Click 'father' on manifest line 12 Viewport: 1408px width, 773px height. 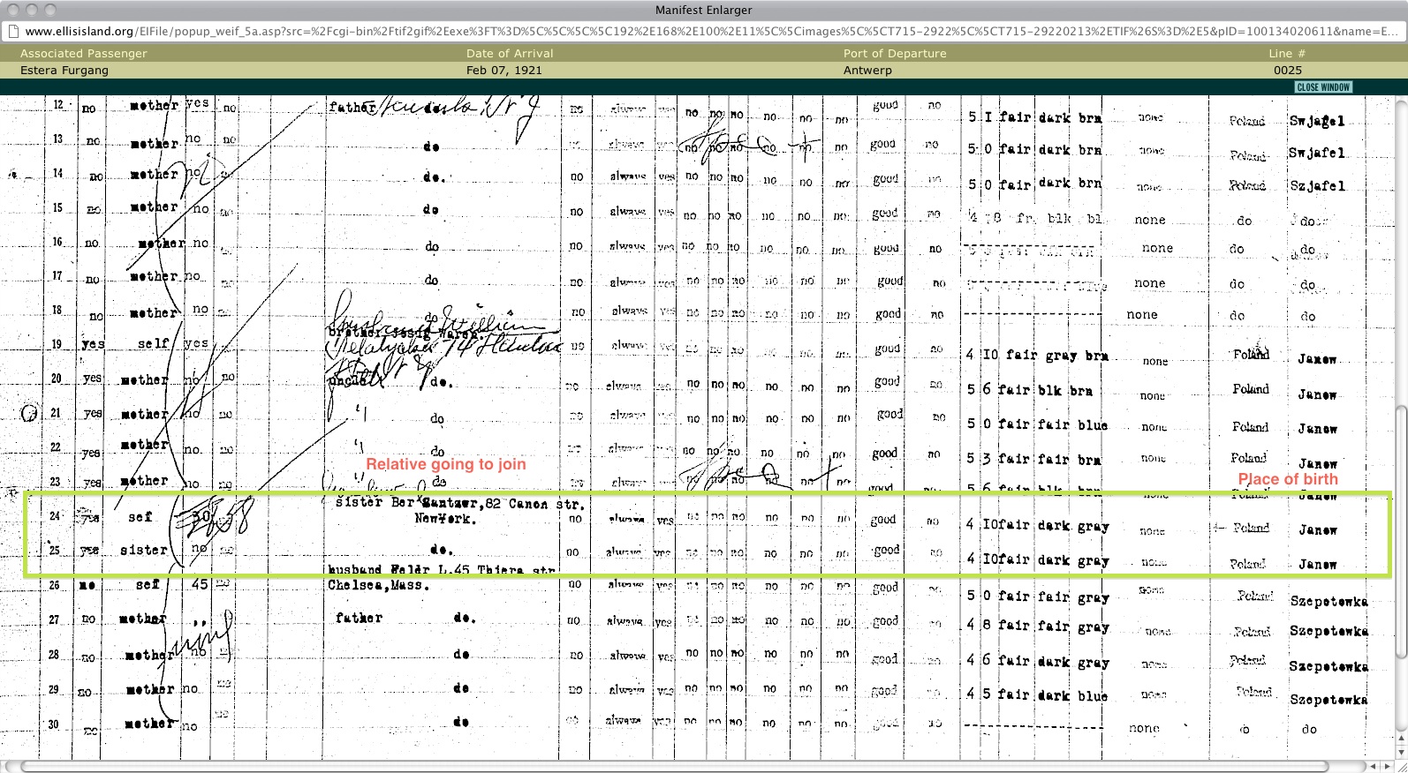click(352, 108)
